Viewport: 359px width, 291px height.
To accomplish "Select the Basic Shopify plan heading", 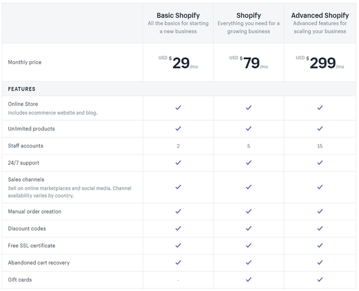I will click(178, 15).
